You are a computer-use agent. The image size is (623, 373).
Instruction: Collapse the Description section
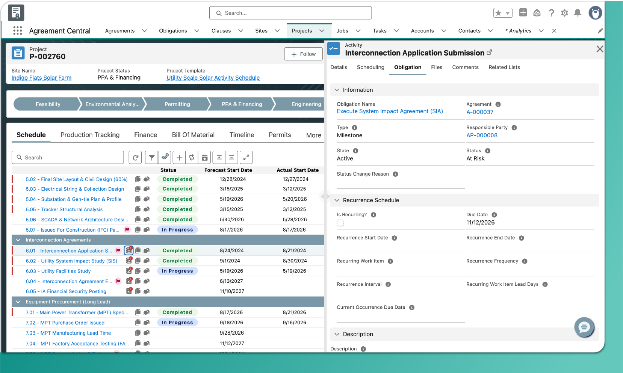pos(337,334)
